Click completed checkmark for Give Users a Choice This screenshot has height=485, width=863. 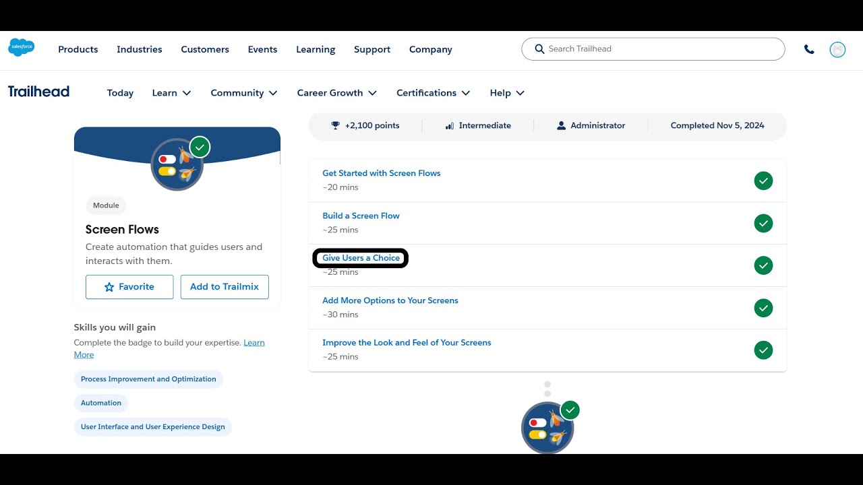(763, 265)
